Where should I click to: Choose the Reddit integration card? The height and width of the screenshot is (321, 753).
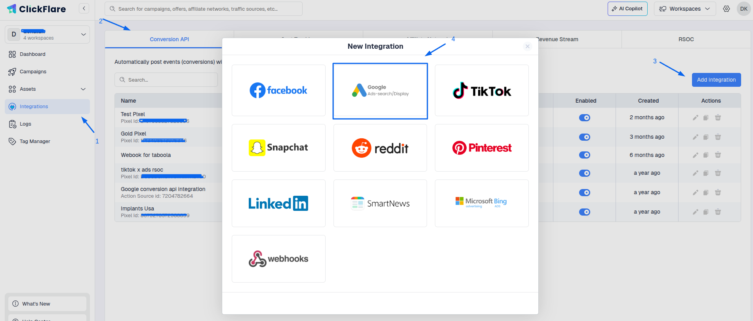tap(380, 148)
